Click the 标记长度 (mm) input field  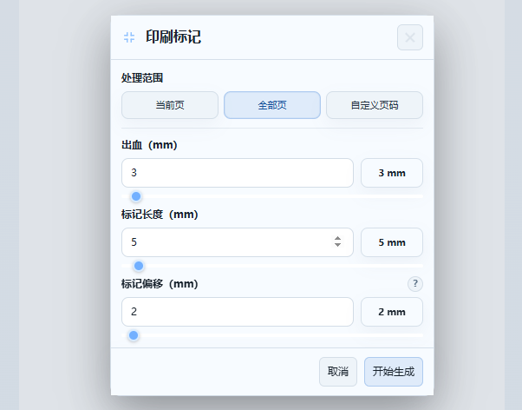(x=238, y=242)
